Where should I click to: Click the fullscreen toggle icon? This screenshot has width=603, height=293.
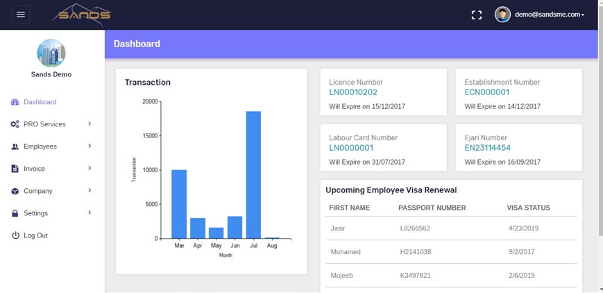[x=477, y=15]
